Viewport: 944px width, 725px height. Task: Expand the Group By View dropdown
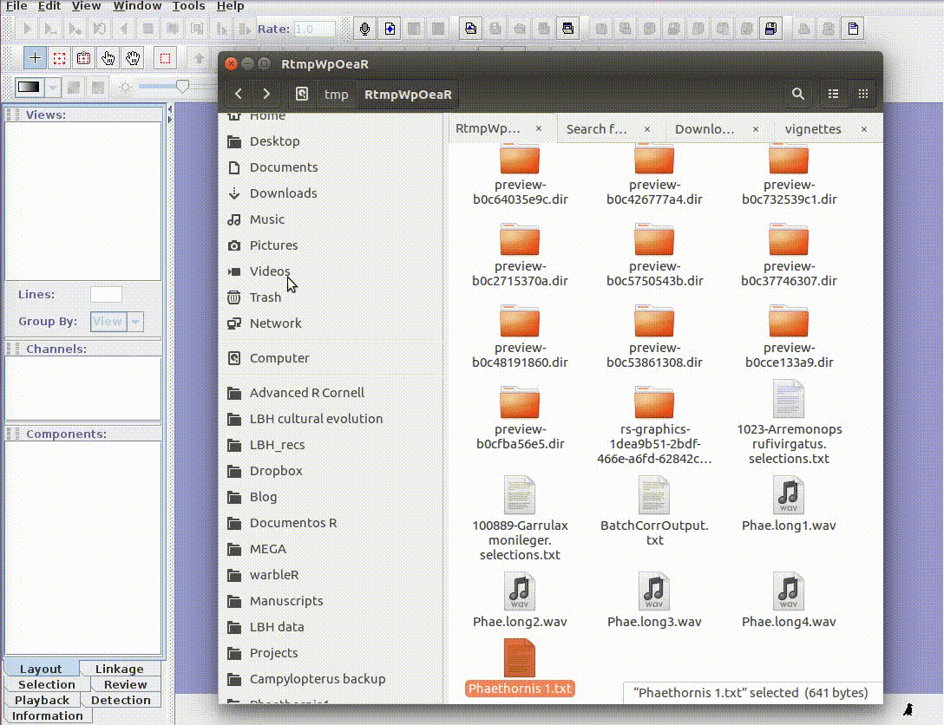click(135, 322)
